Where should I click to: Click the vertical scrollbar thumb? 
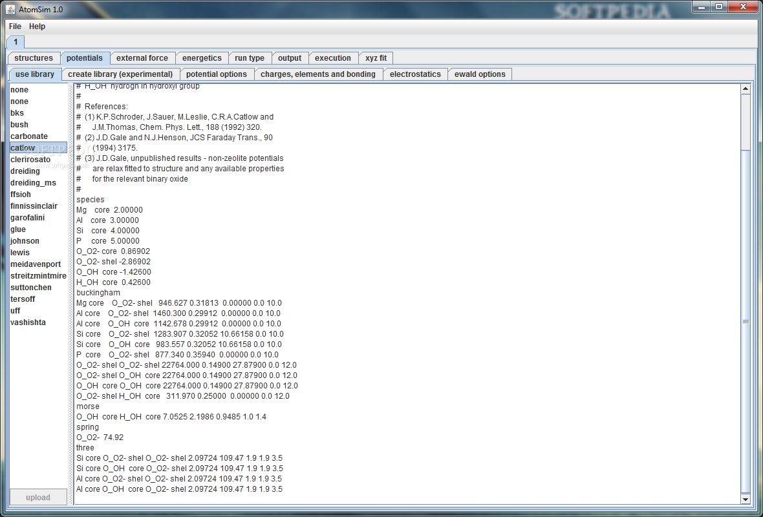(746, 321)
